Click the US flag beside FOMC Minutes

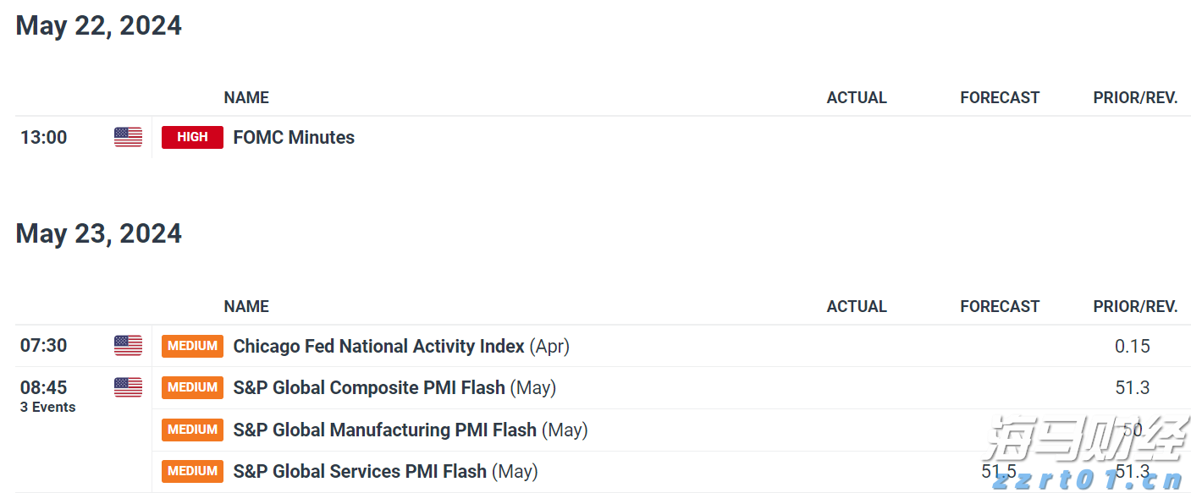point(128,137)
